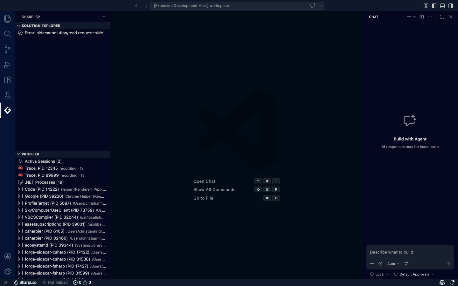Viewport: 458px width, 286px height.
Task: Open the Accounts icon in activity bar
Action: [8, 256]
